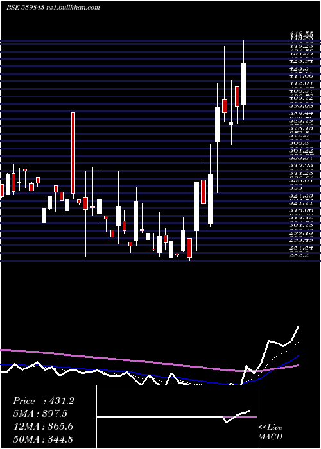Click the tall red candlestick spiking near 389
This screenshot has width=321, height=449.
(x=73, y=153)
